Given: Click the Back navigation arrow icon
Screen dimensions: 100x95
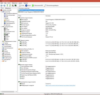Looking at the screenshot, I should coord(1,6).
